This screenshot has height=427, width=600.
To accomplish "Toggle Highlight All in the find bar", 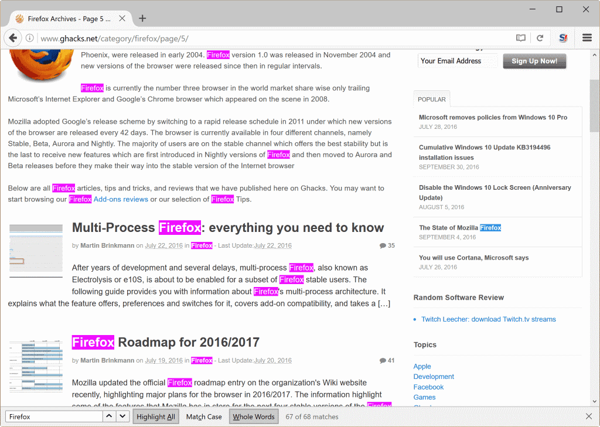I will (x=155, y=416).
